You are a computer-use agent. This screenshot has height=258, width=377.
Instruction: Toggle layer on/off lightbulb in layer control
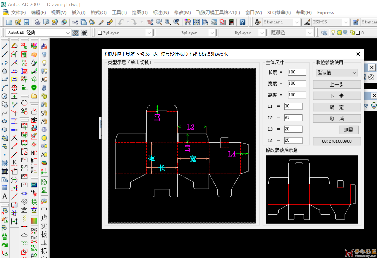point(333,33)
